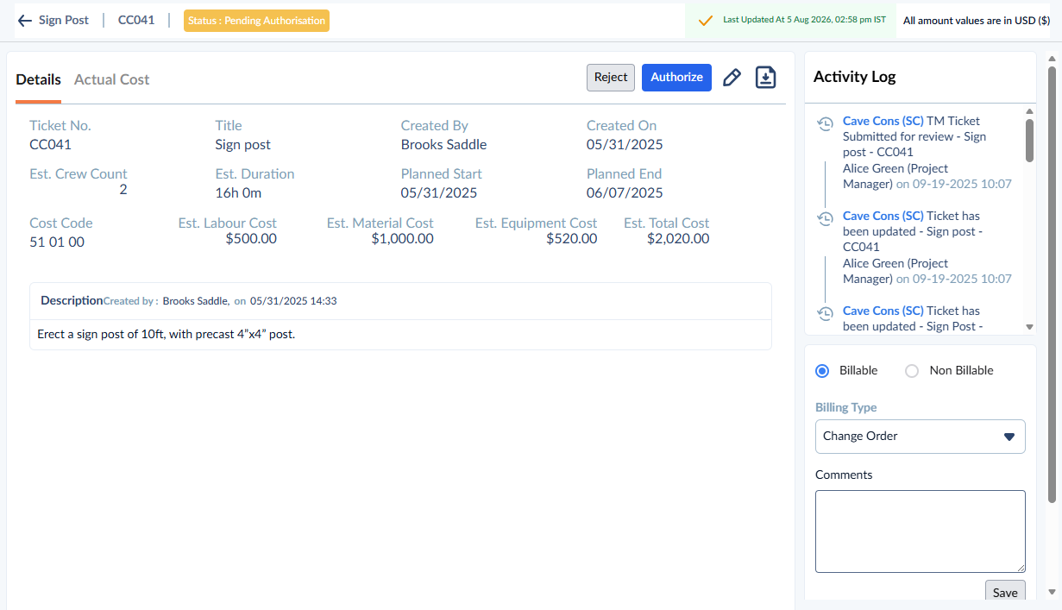The height and width of the screenshot is (610, 1062).
Task: Click the Reject button
Action: click(611, 78)
